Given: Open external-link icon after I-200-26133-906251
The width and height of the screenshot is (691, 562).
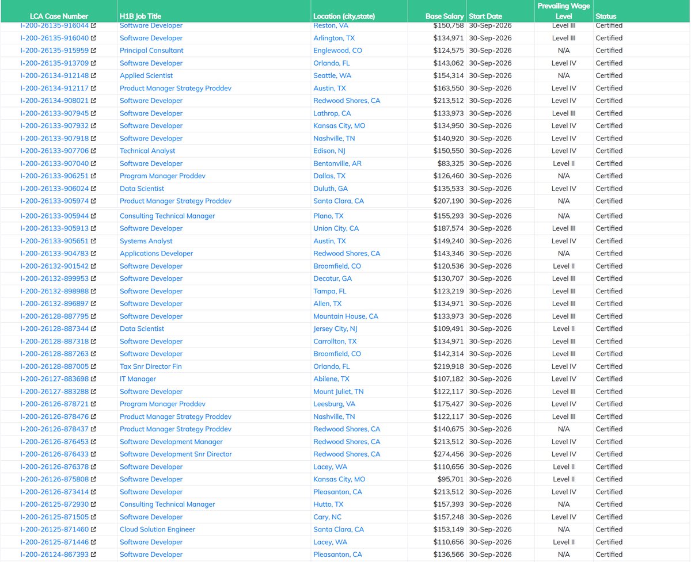Looking at the screenshot, I should click(x=93, y=176).
